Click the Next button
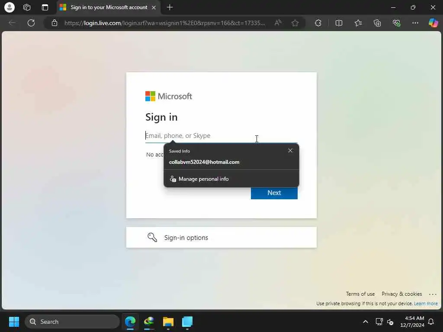The image size is (443, 332). (x=274, y=193)
